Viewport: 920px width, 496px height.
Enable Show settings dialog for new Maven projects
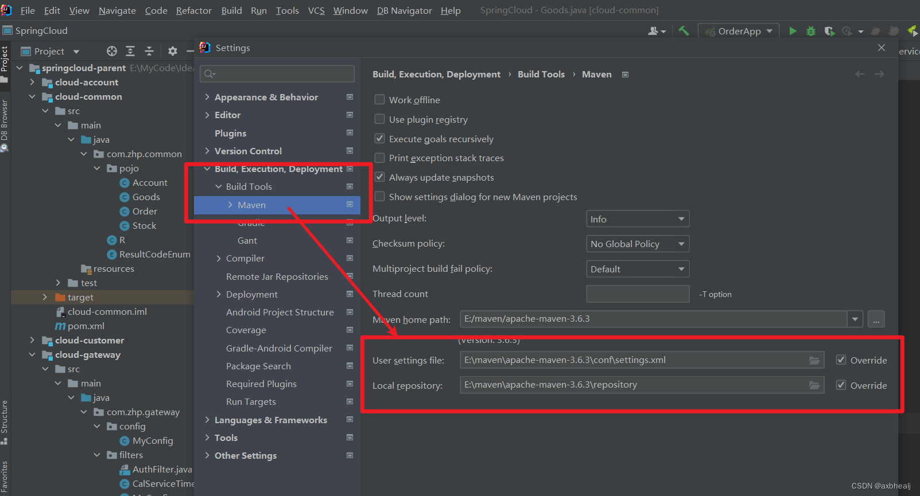click(x=379, y=196)
